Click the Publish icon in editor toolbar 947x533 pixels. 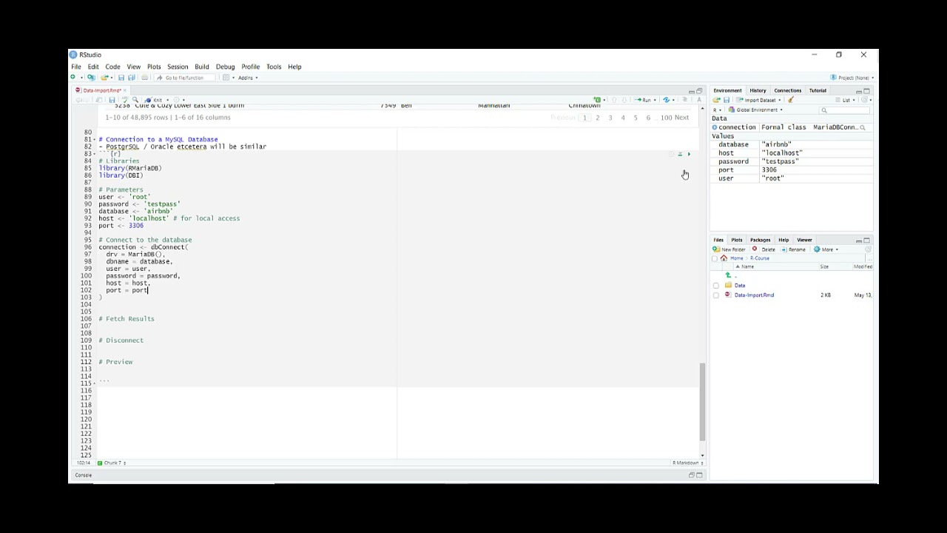(x=666, y=100)
